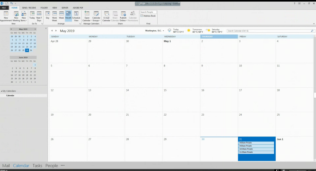Open the ADOBE PDF tab
This screenshot has width=316, height=171.
[x=78, y=8]
